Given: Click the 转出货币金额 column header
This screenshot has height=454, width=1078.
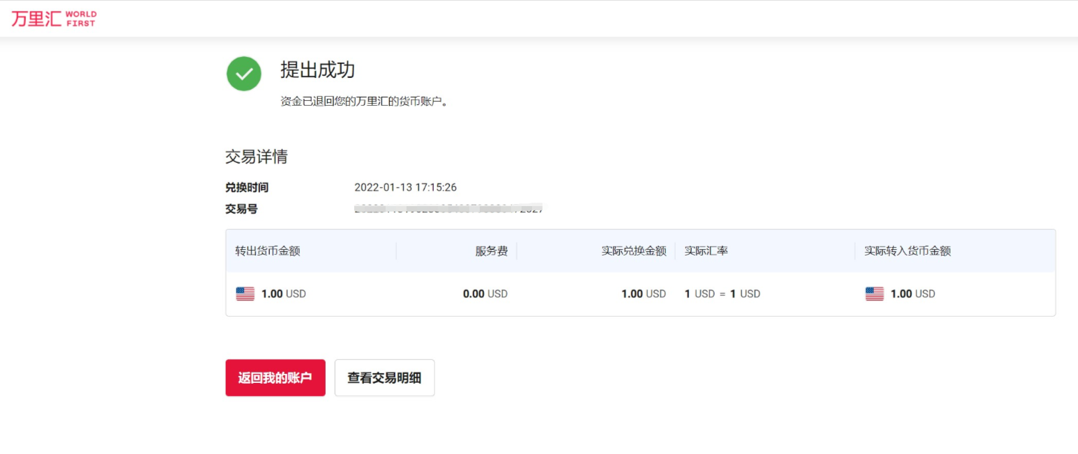Looking at the screenshot, I should pyautogui.click(x=268, y=251).
